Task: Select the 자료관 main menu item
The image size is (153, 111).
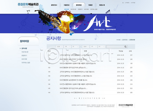Action: pos(91,5)
